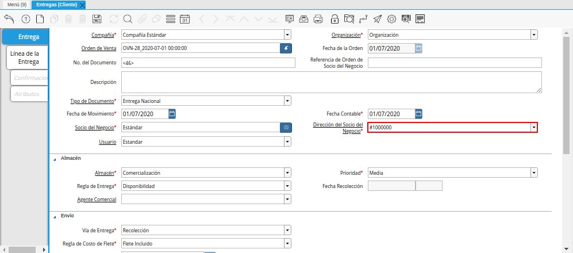Expand the Prioridad dropdown
The height and width of the screenshot is (253, 573).
click(x=533, y=172)
